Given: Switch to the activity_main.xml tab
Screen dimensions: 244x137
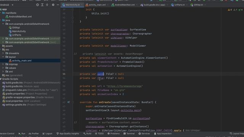Looking at the screenshot, I should point(97,5).
